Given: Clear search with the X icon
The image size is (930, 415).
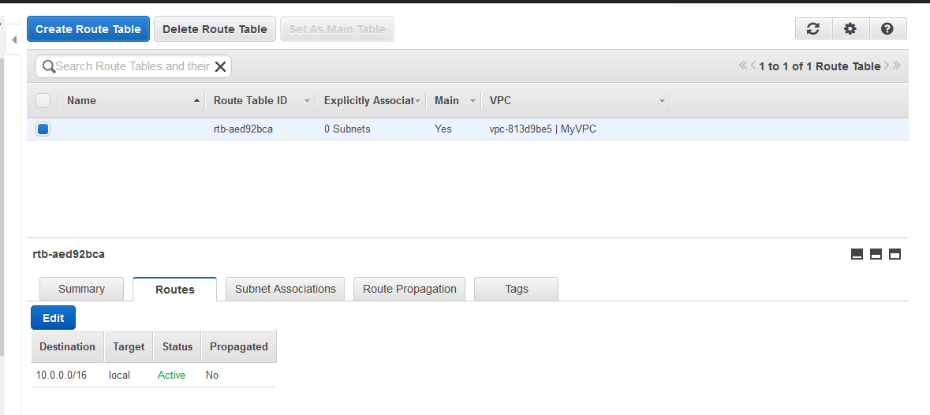Looking at the screenshot, I should 220,66.
